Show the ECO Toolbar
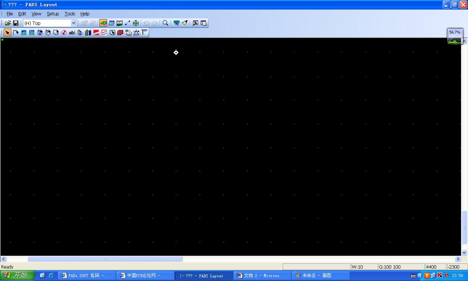This screenshot has width=468, height=281. (x=128, y=23)
